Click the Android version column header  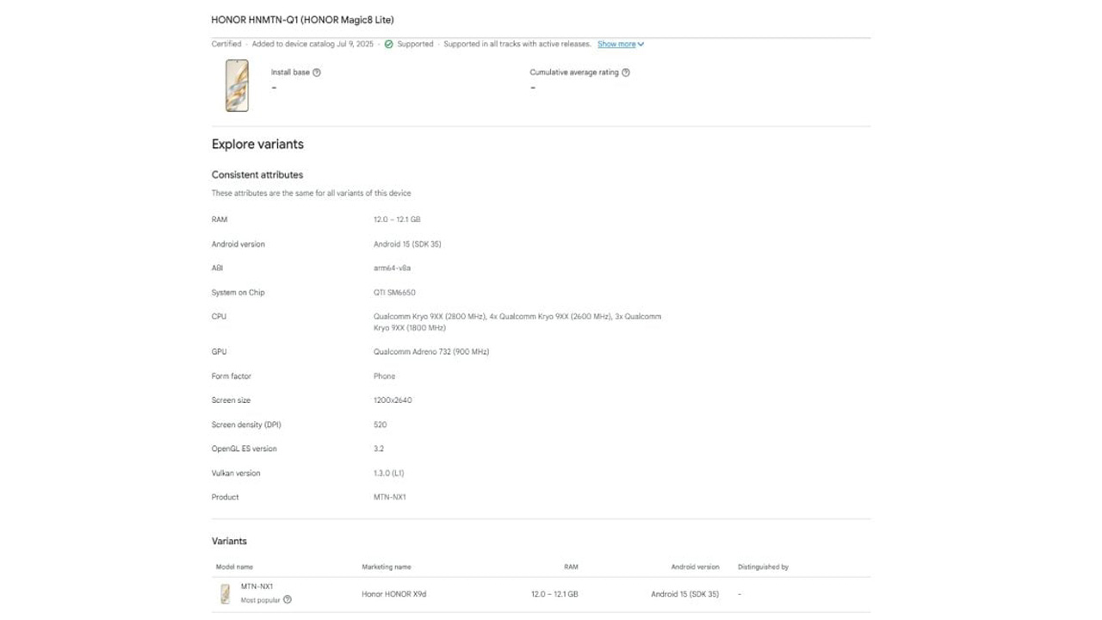pyautogui.click(x=695, y=567)
